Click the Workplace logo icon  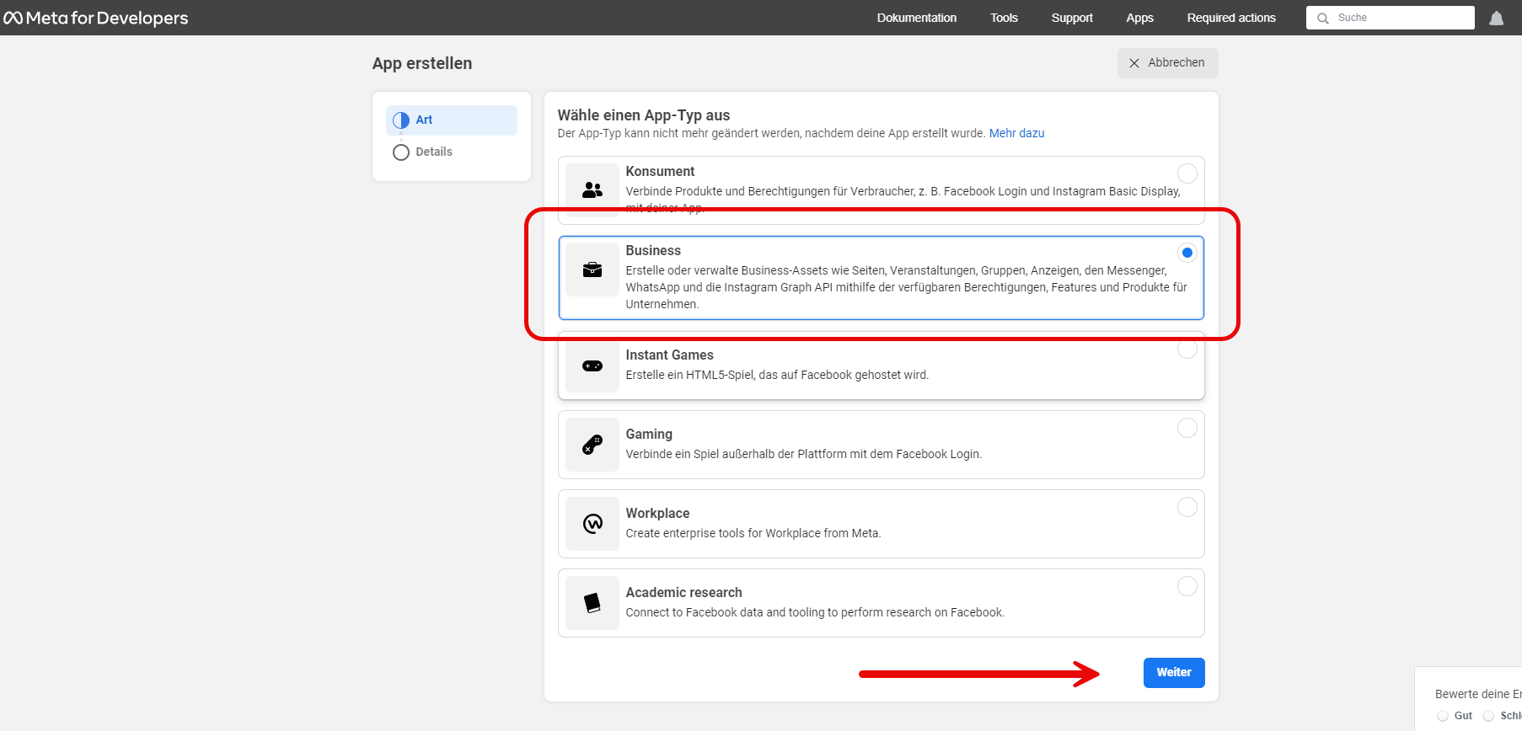(x=592, y=524)
